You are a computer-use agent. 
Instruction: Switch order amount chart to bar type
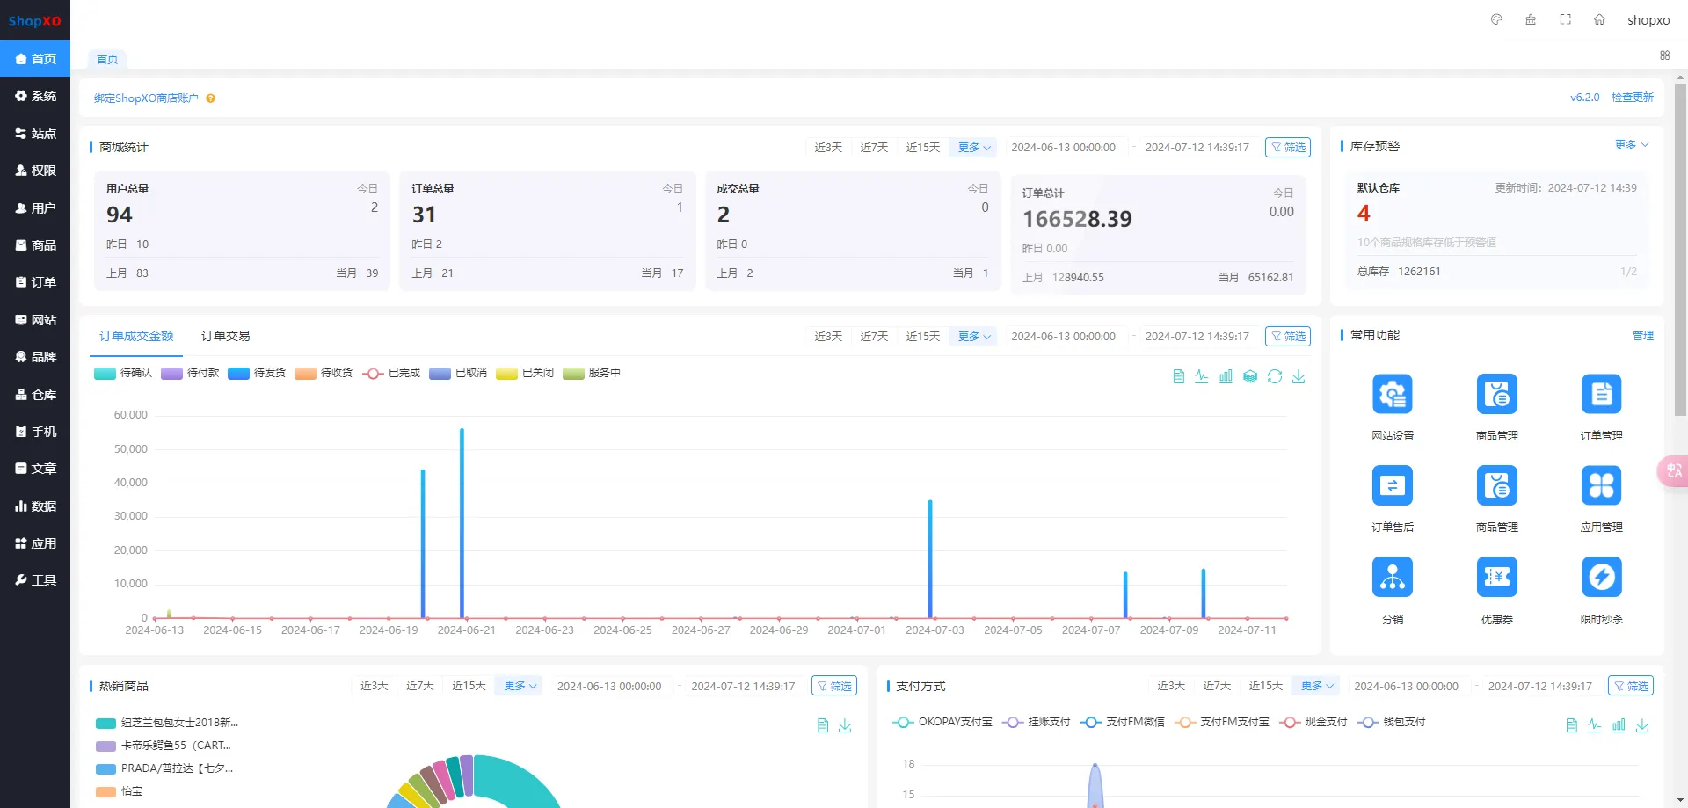1226,376
